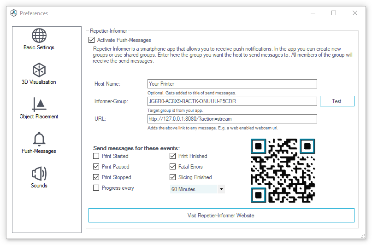Click the Repetier app logo in title bar
Screen dimensions: 372x245
[x=14, y=13]
